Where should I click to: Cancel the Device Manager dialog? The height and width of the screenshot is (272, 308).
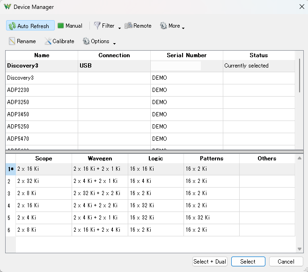click(286, 262)
